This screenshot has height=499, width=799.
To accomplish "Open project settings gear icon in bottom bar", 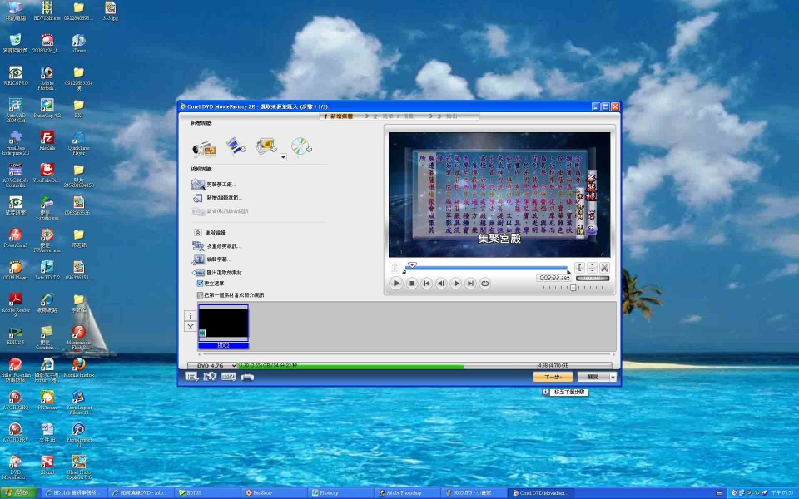I will pos(210,377).
